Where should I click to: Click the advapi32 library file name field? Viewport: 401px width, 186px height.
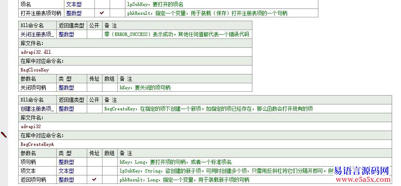(x=205, y=126)
